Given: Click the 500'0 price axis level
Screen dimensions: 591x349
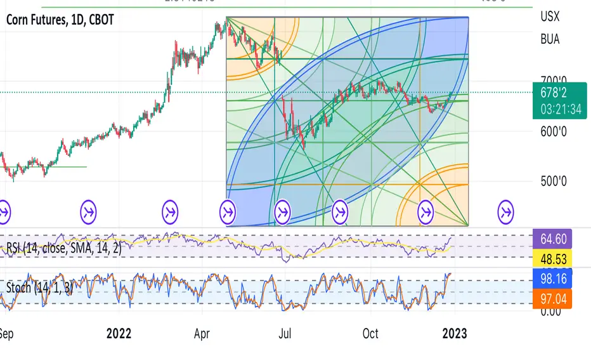Looking at the screenshot, I should tap(554, 181).
